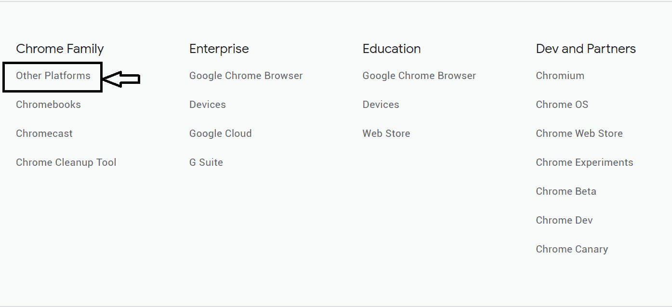This screenshot has height=307, width=672.
Task: Open the Chrome Beta link
Action: 566,191
